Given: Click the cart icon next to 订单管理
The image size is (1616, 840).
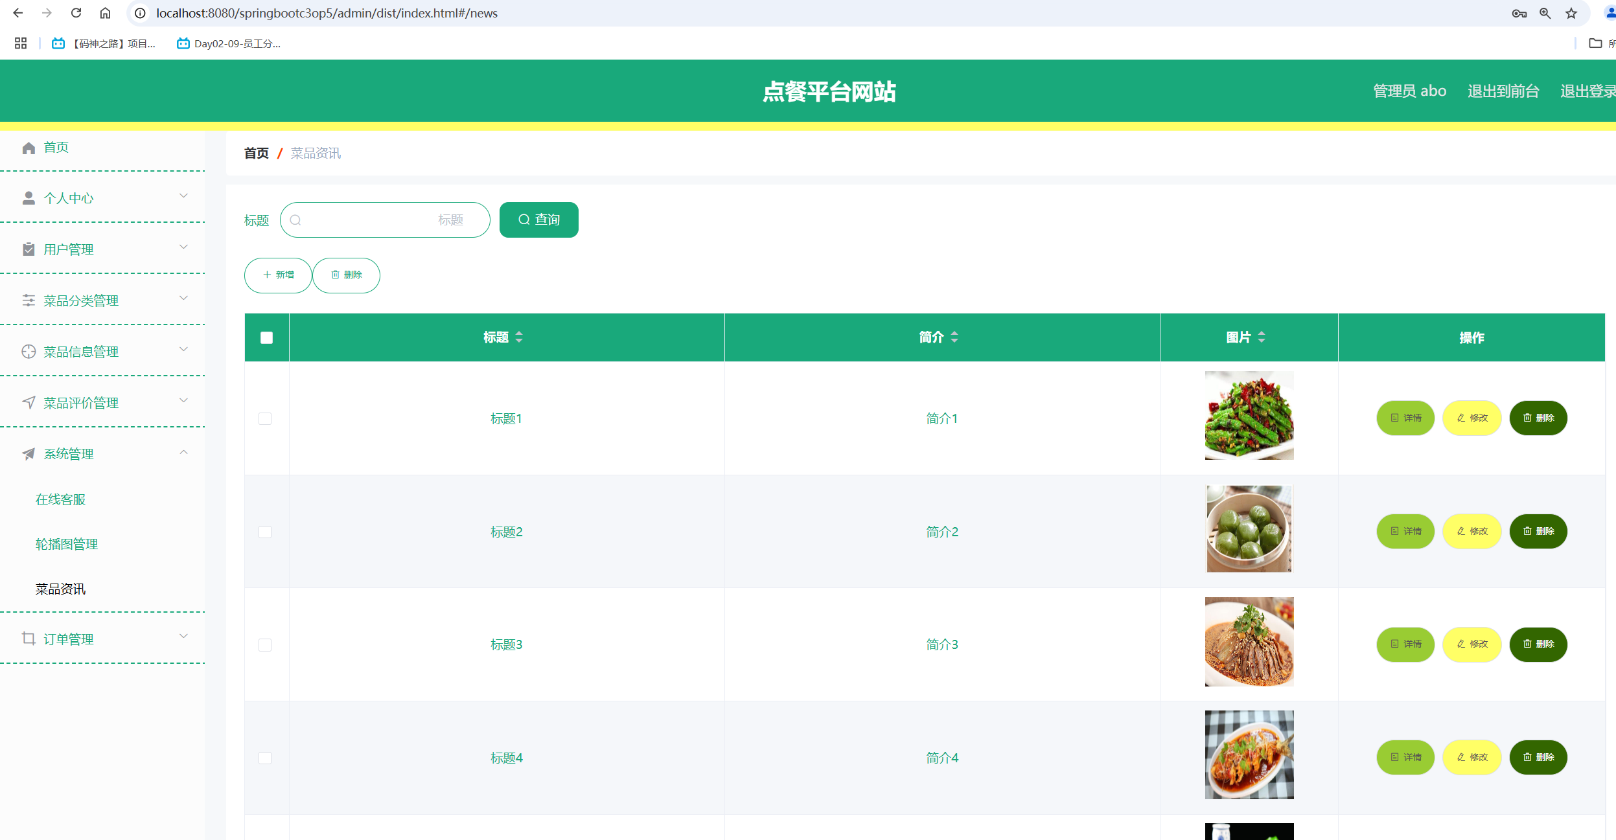Looking at the screenshot, I should tap(29, 638).
